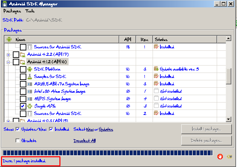Viewport: 237px width, 167px height.
Task: Click the not installed icon for Intel x86 Atom
Action: coord(156,91)
